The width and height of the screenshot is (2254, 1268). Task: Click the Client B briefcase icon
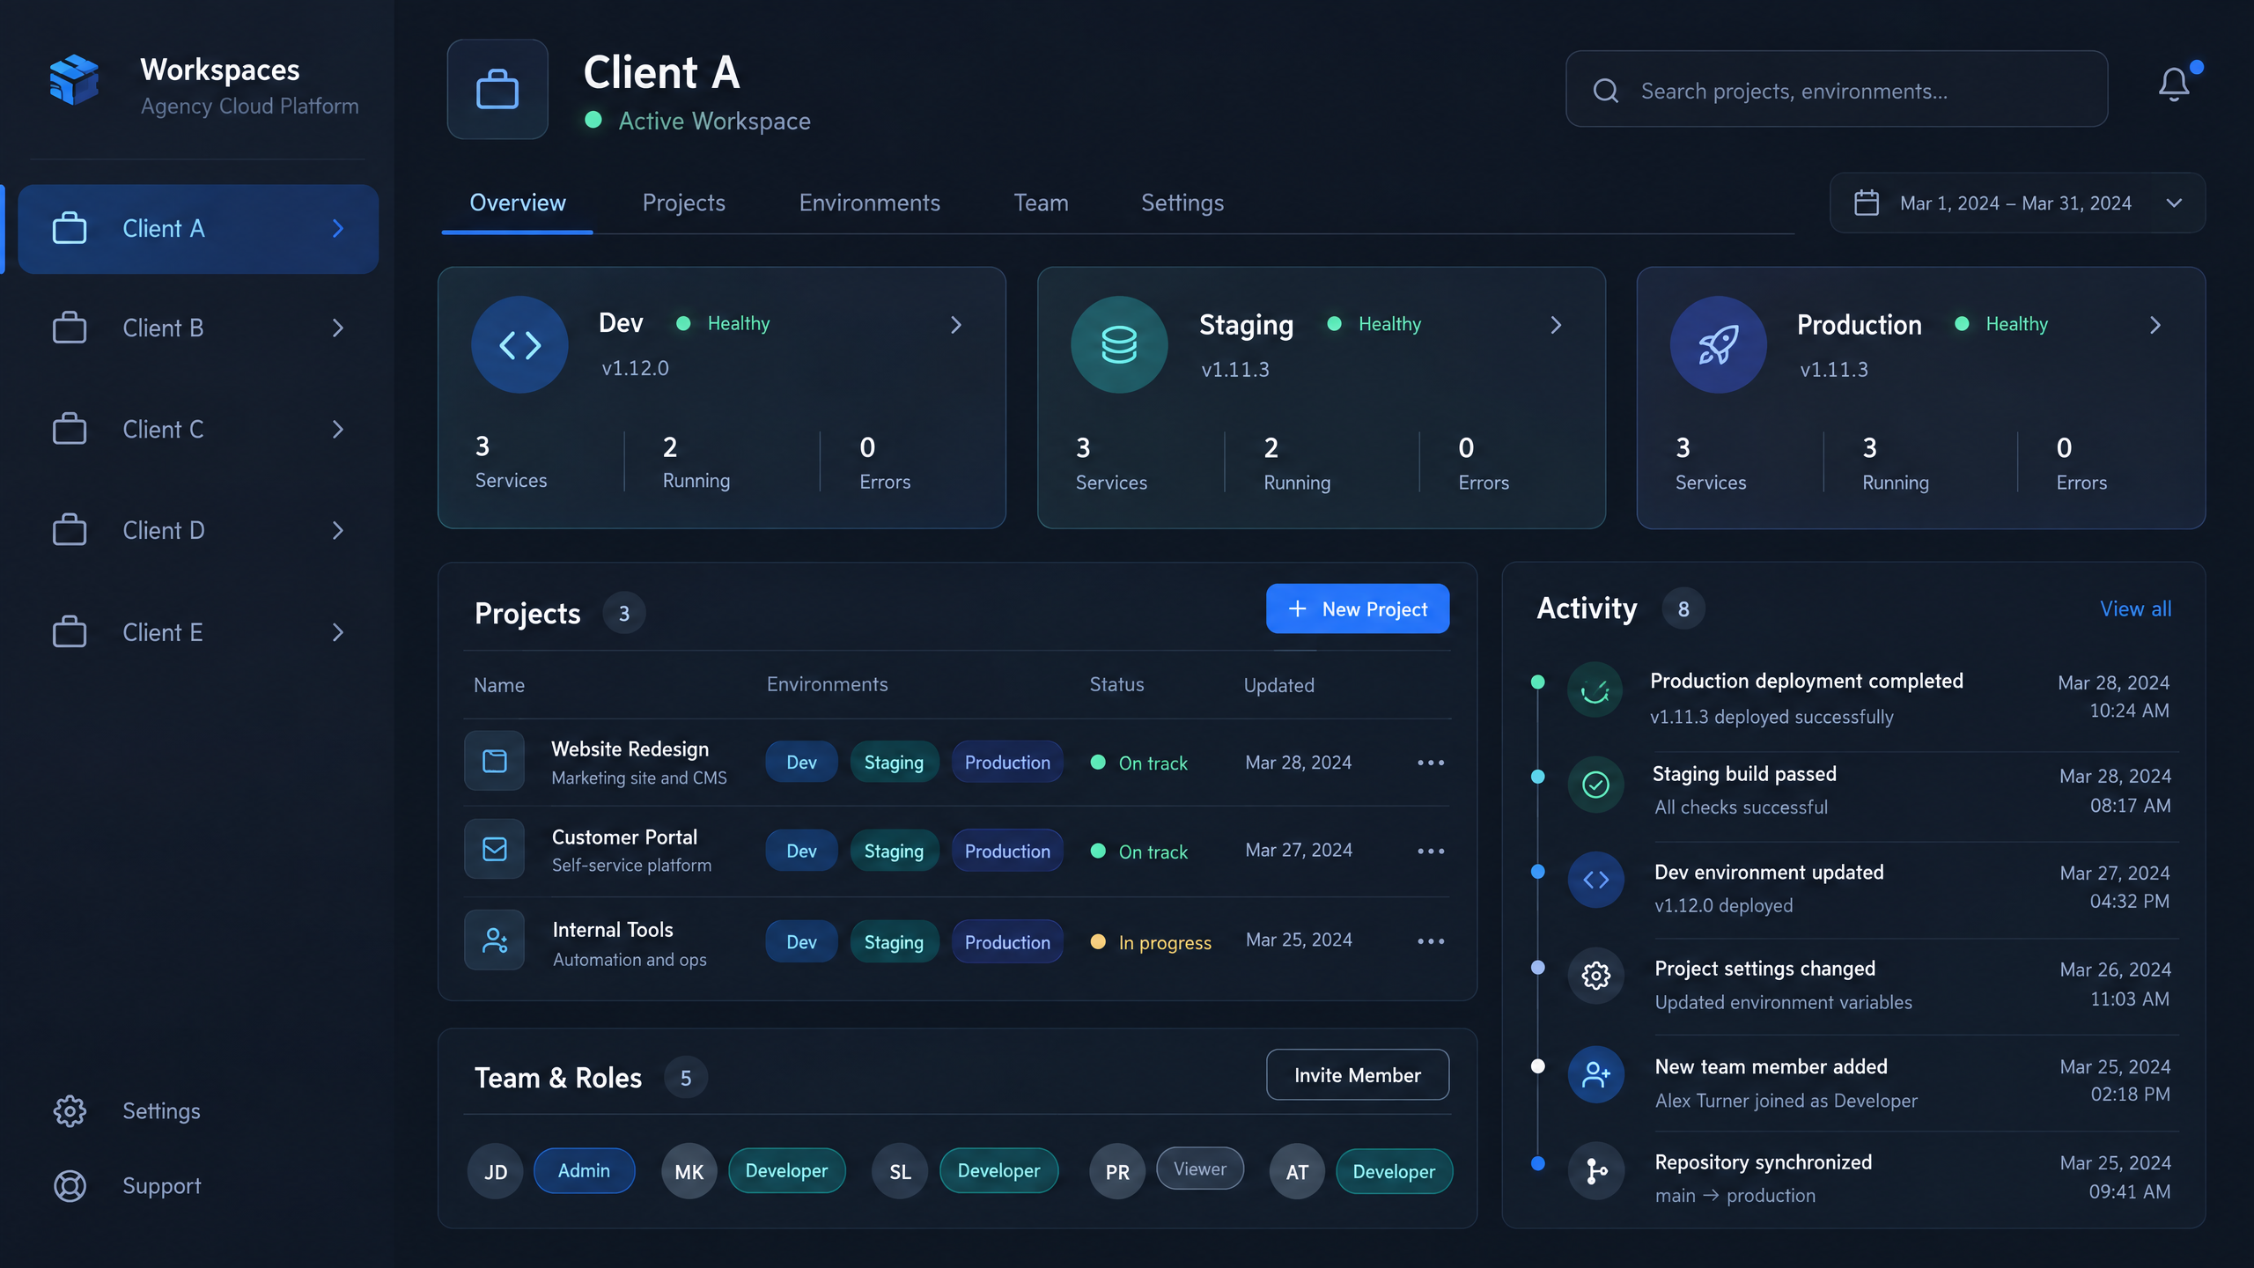coord(70,328)
